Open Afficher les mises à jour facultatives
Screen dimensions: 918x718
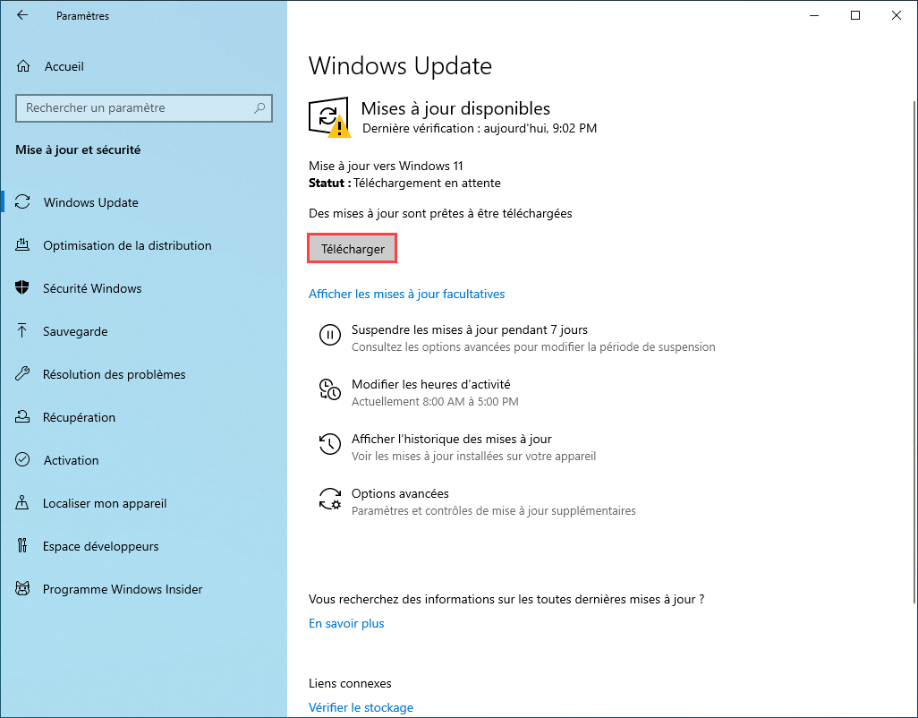click(x=406, y=294)
